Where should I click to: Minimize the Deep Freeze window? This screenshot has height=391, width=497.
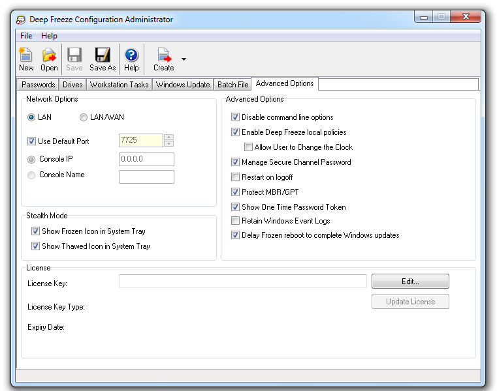(424, 17)
